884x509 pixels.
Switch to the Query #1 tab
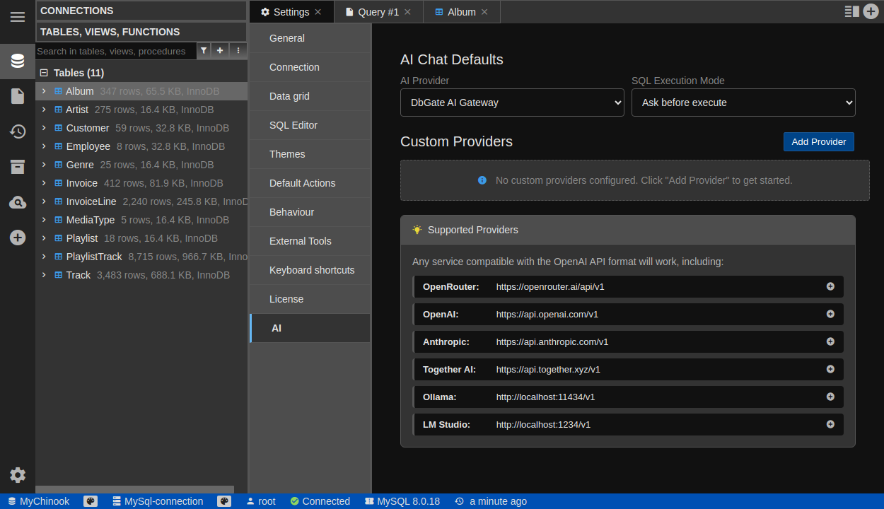[378, 12]
